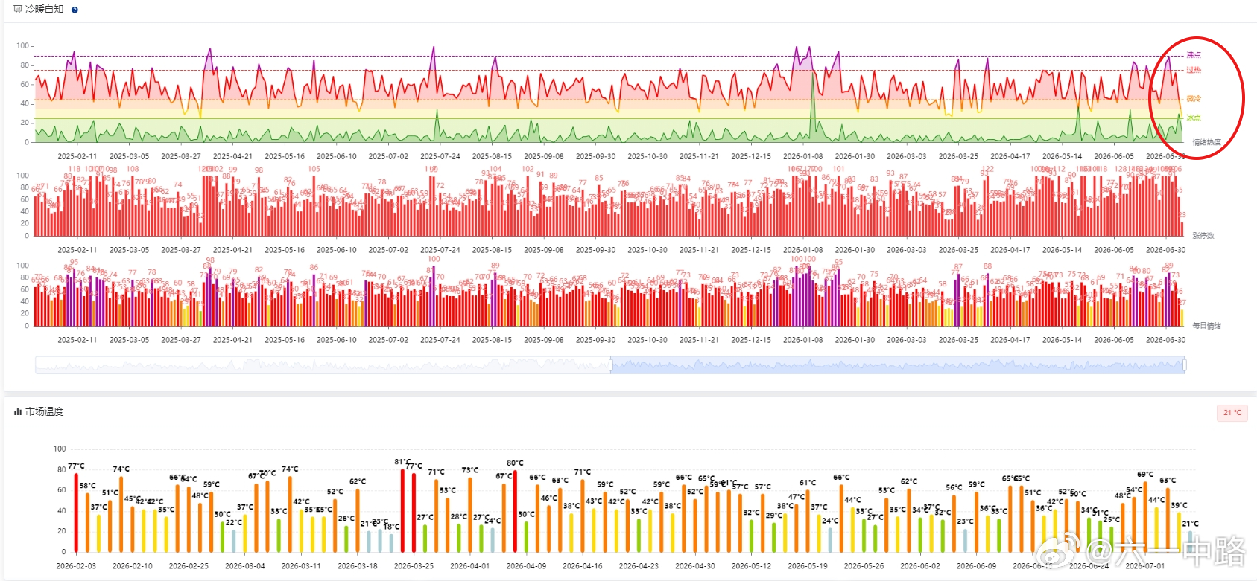Click the unselected grey part of zoom slider
Screen dimensions: 1257x581
coord(323,365)
